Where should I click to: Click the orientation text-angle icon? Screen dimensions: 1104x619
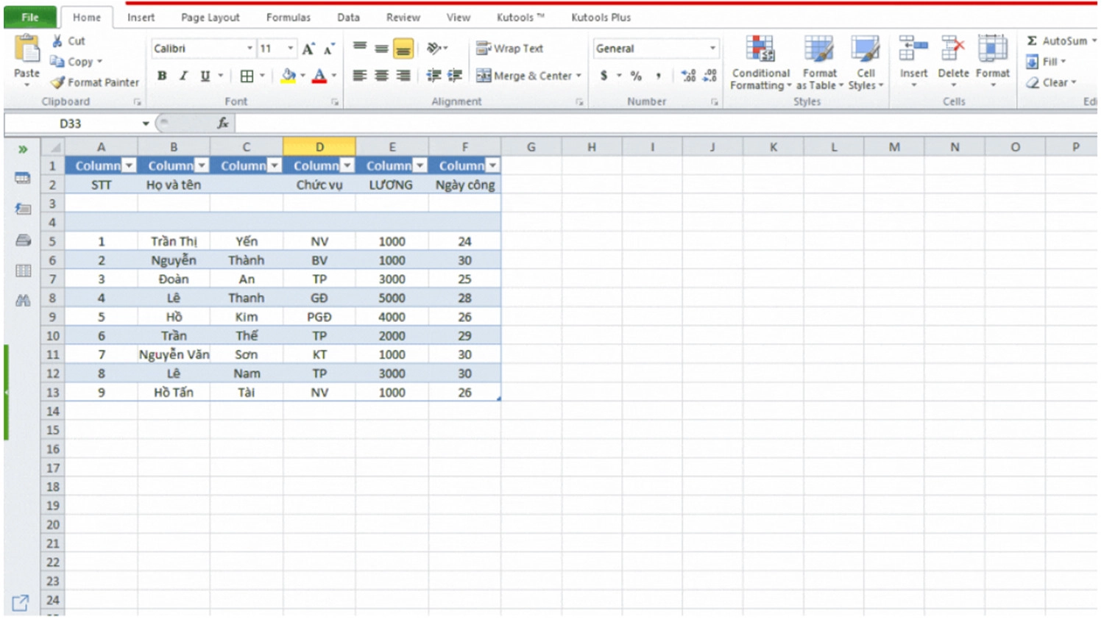[x=434, y=49]
